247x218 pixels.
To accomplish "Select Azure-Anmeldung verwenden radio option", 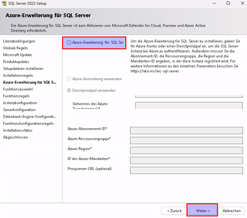I will [x=69, y=79].
